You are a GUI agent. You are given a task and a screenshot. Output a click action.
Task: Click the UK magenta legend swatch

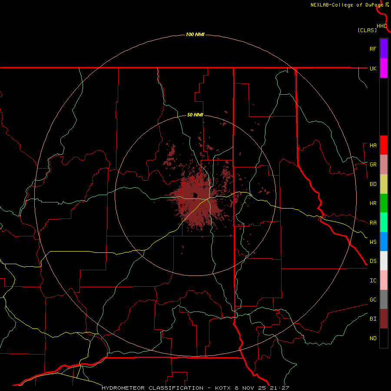384,68
